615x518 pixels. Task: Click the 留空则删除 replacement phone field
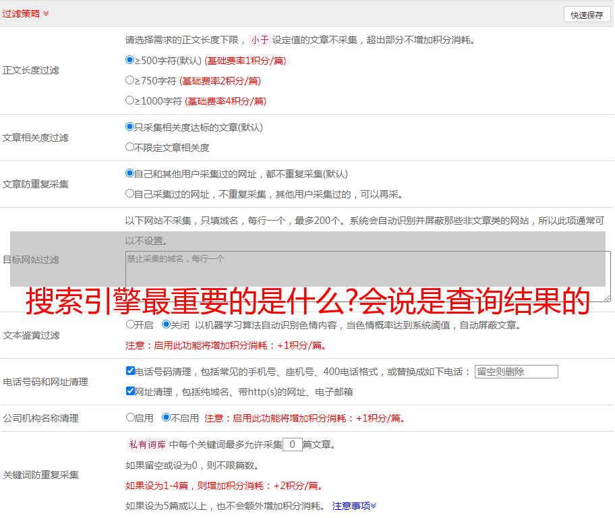516,372
